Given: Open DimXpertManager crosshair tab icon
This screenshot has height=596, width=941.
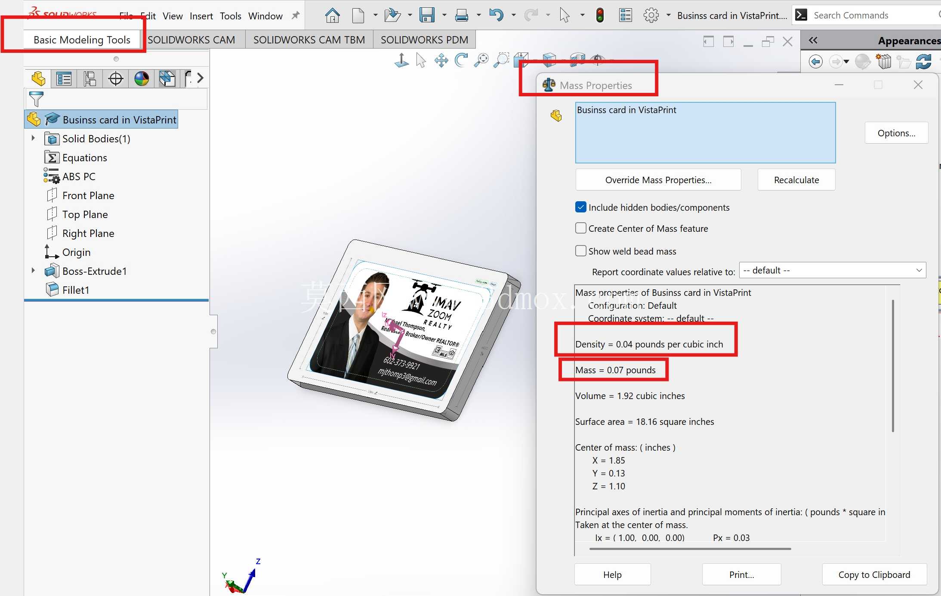Looking at the screenshot, I should [116, 79].
